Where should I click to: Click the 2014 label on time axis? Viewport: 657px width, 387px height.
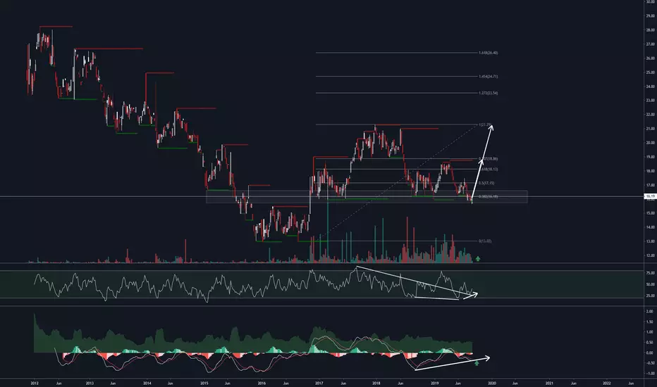click(147, 383)
